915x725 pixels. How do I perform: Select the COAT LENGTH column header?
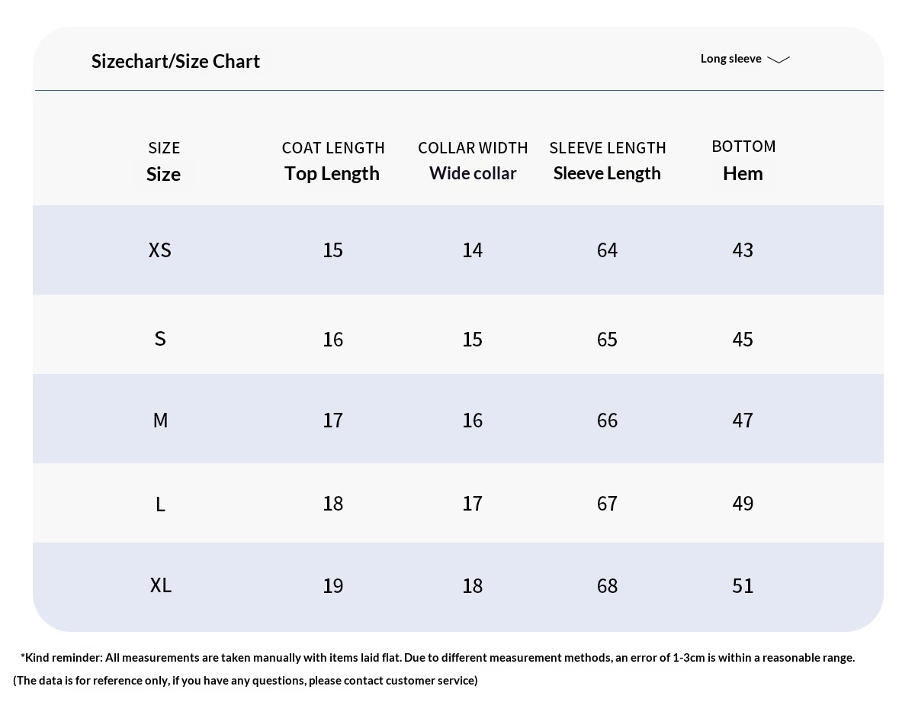333,160
